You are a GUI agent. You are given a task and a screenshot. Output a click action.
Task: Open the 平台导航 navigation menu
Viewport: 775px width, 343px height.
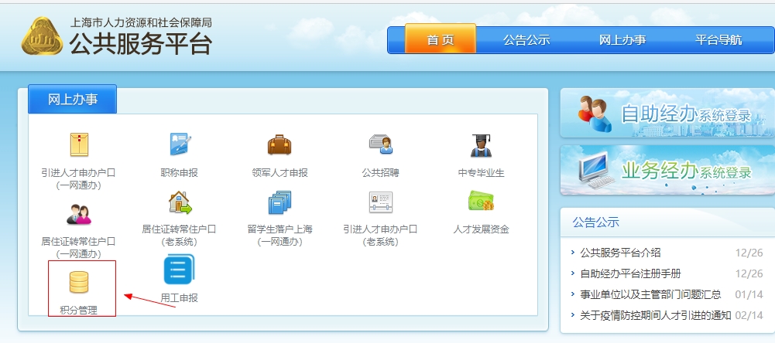coord(718,40)
